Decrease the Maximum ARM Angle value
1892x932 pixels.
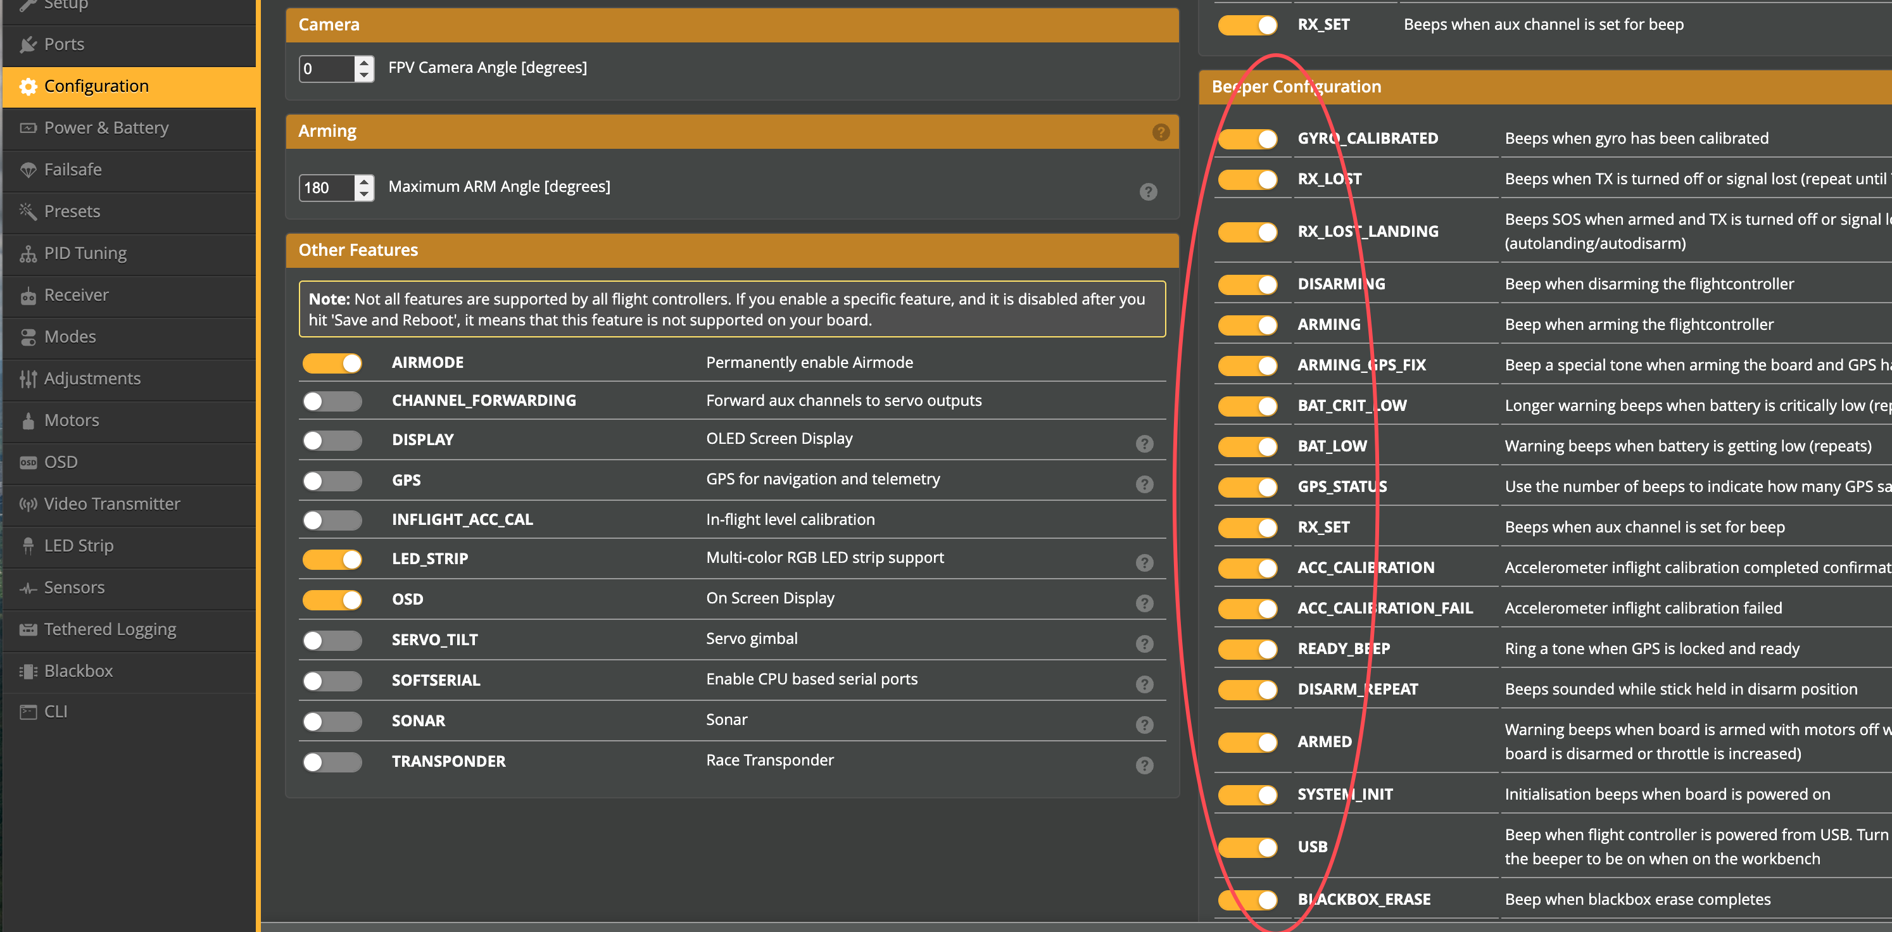tap(364, 194)
